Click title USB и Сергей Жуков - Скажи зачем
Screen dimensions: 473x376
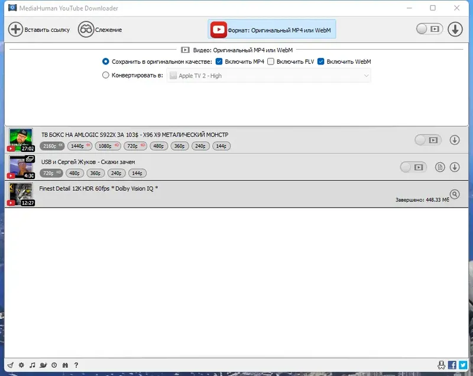pyautogui.click(x=88, y=162)
